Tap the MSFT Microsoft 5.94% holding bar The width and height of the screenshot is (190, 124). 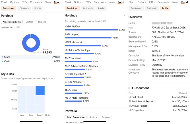point(83,46)
